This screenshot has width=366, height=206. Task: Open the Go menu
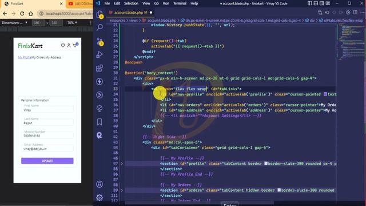click(156, 3)
